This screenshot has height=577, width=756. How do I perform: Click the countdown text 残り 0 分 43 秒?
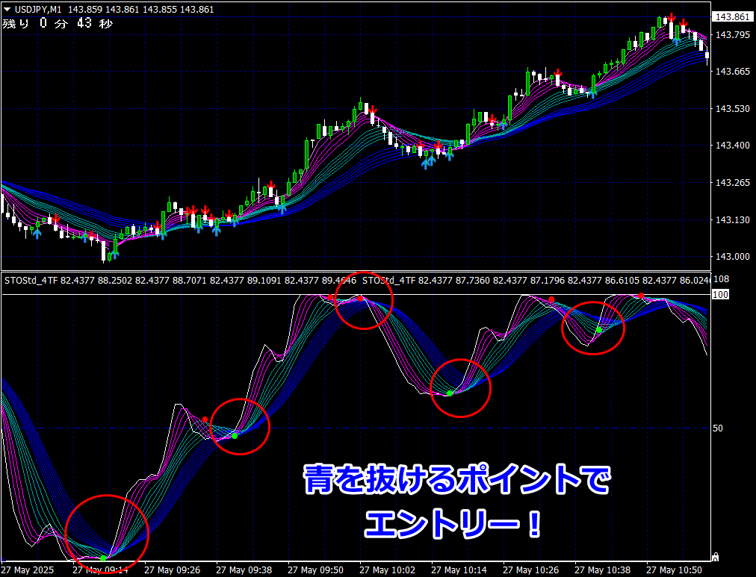pos(58,23)
